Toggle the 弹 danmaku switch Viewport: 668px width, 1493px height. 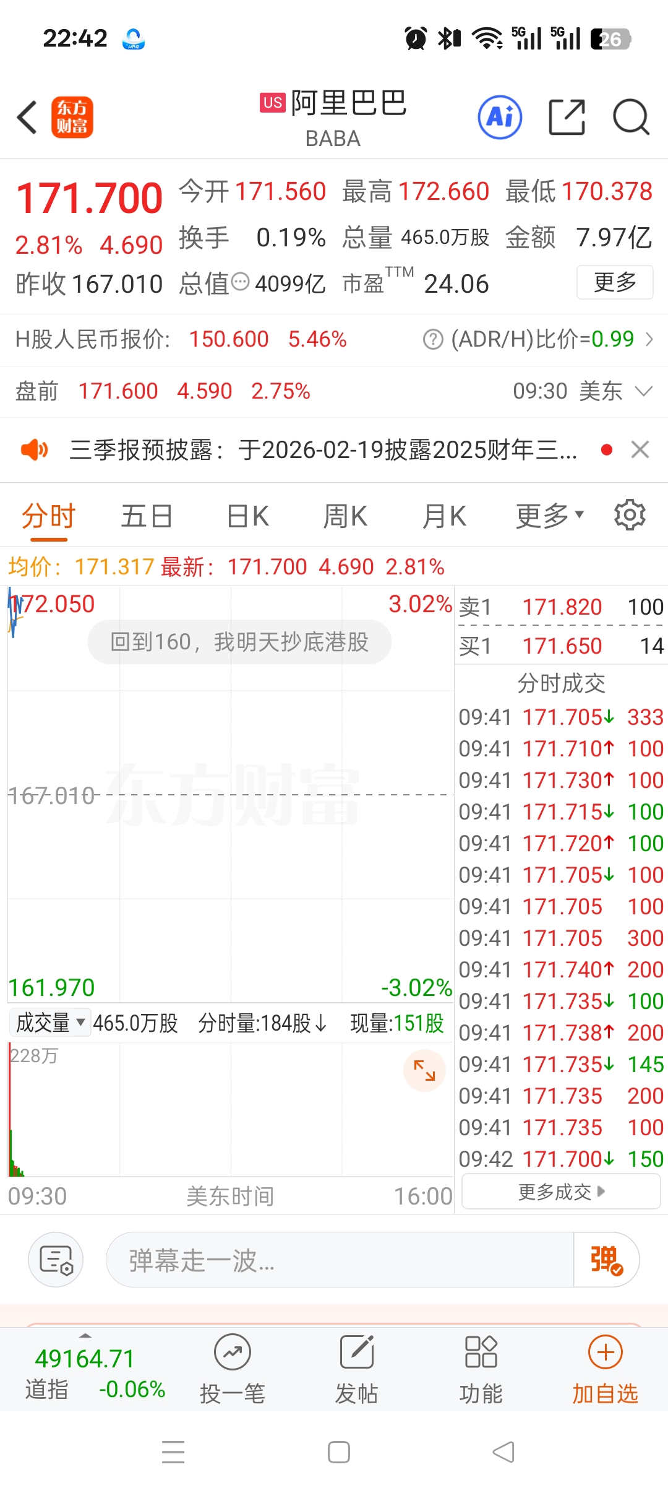(606, 1260)
